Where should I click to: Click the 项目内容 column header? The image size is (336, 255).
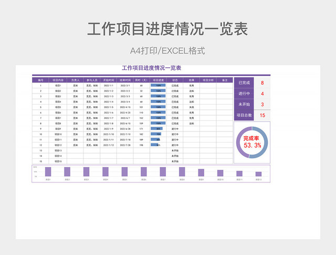click(x=58, y=80)
